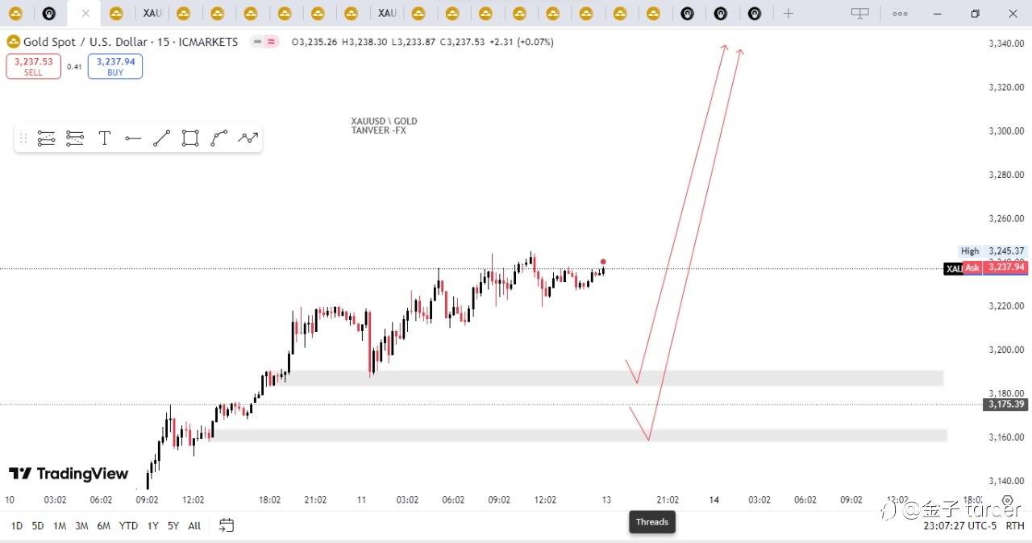This screenshot has width=1032, height=543.
Task: Click the gold bar symbol logo beside the title
Action: pyautogui.click(x=13, y=42)
